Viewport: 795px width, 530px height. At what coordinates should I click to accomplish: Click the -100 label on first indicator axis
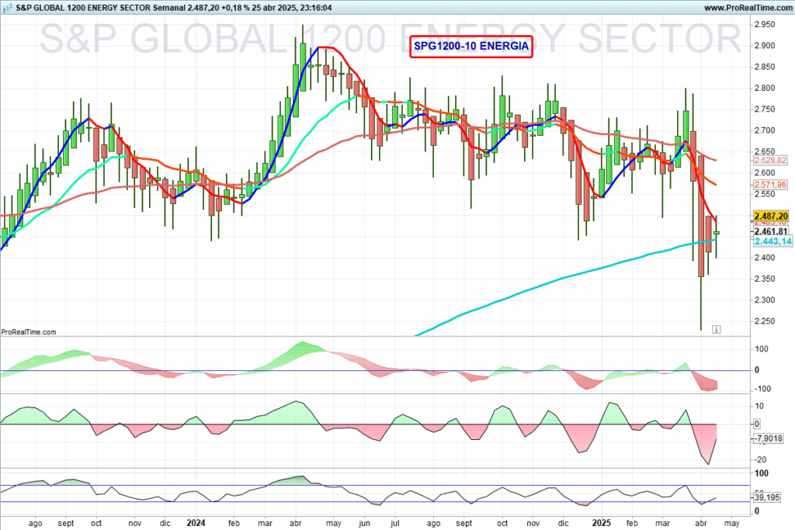pos(763,389)
